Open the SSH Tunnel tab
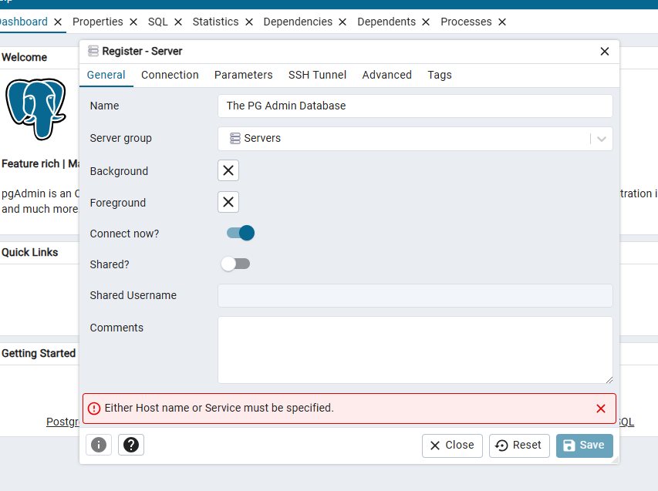658x491 pixels. click(317, 75)
